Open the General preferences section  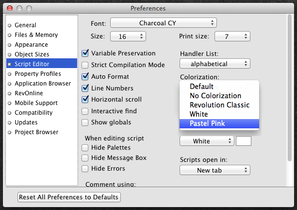click(25, 25)
